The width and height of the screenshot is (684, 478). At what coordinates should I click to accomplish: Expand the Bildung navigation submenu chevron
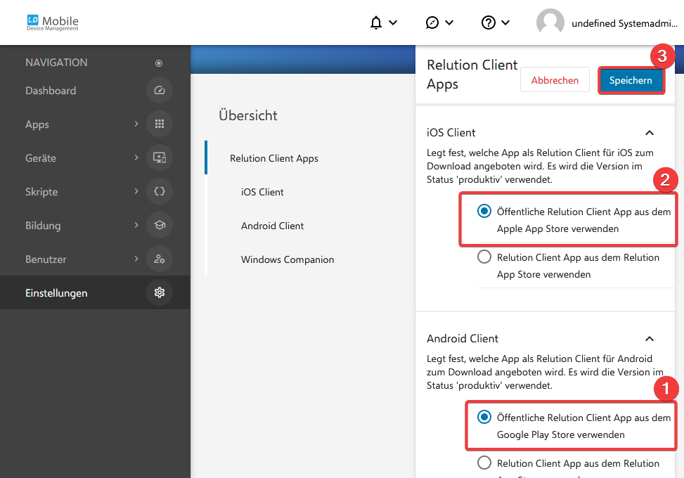tap(136, 225)
